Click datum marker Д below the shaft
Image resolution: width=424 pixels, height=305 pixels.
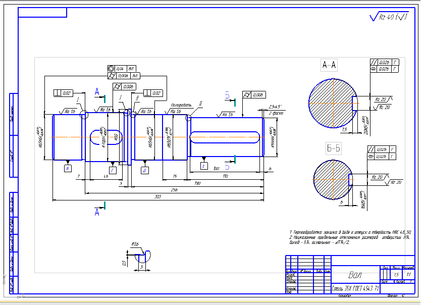[145, 171]
